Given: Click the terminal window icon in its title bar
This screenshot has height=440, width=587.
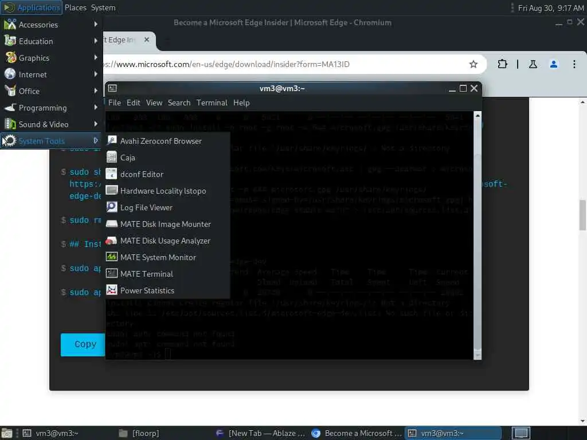Looking at the screenshot, I should [x=112, y=88].
